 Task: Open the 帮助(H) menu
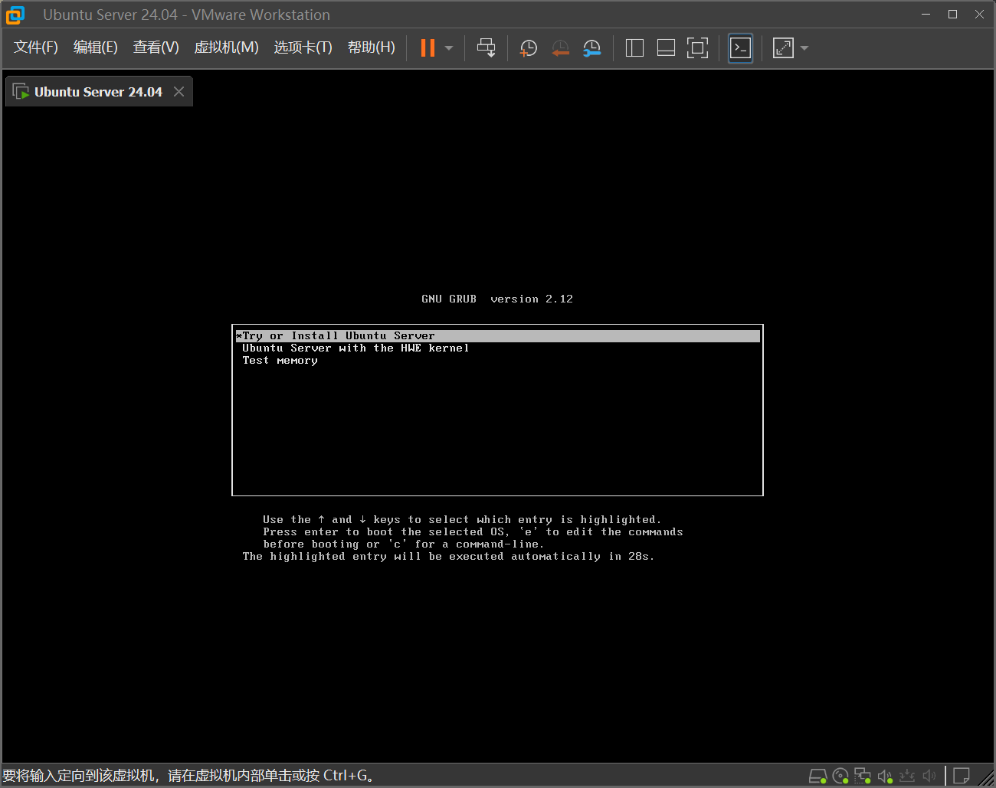(372, 47)
